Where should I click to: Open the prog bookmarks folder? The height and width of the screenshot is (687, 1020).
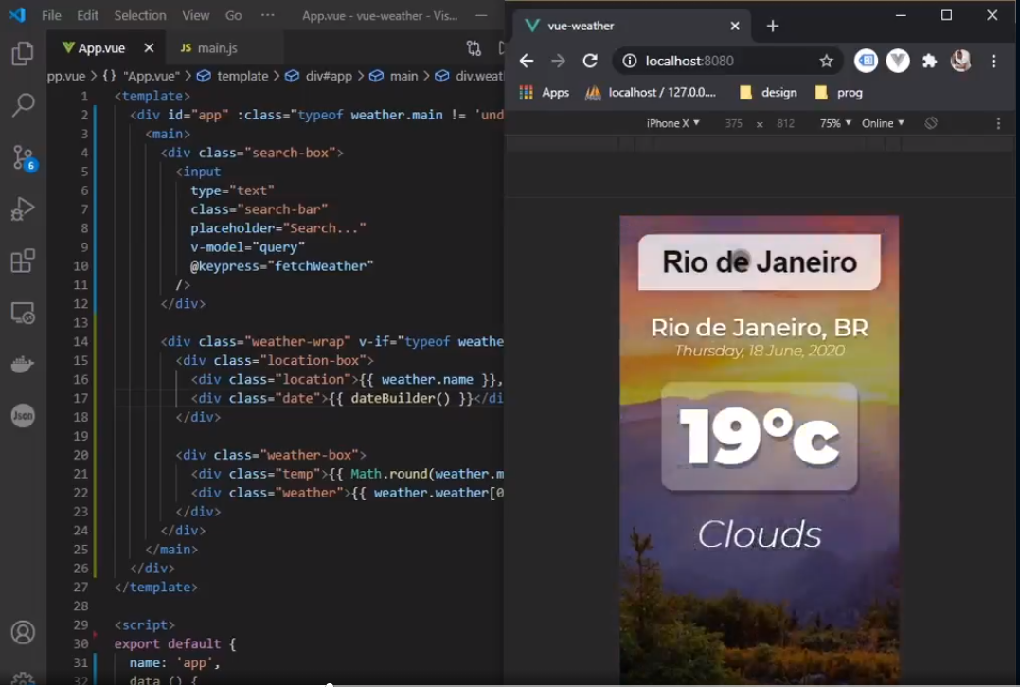click(x=838, y=92)
